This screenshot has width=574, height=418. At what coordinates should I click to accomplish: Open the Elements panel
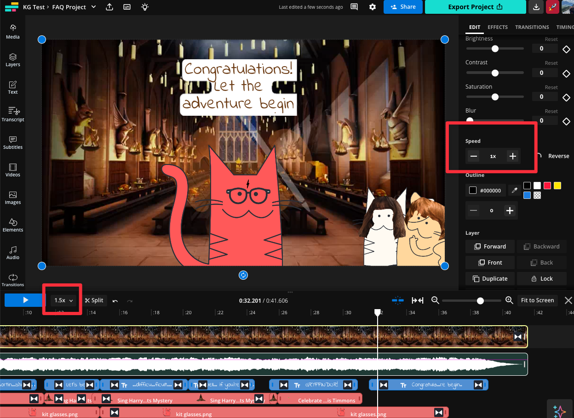13,225
